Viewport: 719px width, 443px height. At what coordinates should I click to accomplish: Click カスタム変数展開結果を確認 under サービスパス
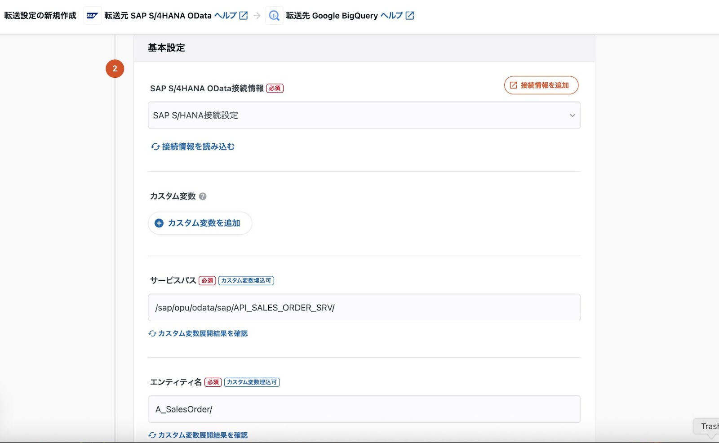click(198, 333)
